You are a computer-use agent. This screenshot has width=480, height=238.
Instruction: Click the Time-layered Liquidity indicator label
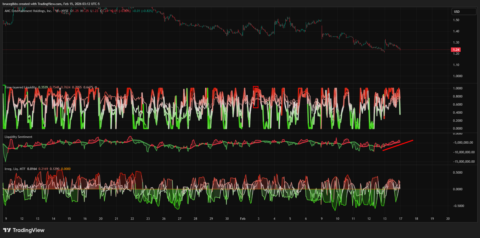click(x=21, y=87)
